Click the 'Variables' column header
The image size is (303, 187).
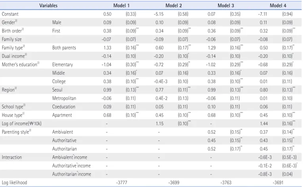click(x=48, y=6)
